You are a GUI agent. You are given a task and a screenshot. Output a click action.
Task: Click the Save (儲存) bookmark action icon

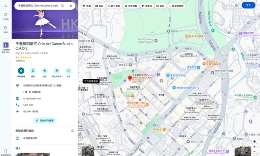pos(33,71)
